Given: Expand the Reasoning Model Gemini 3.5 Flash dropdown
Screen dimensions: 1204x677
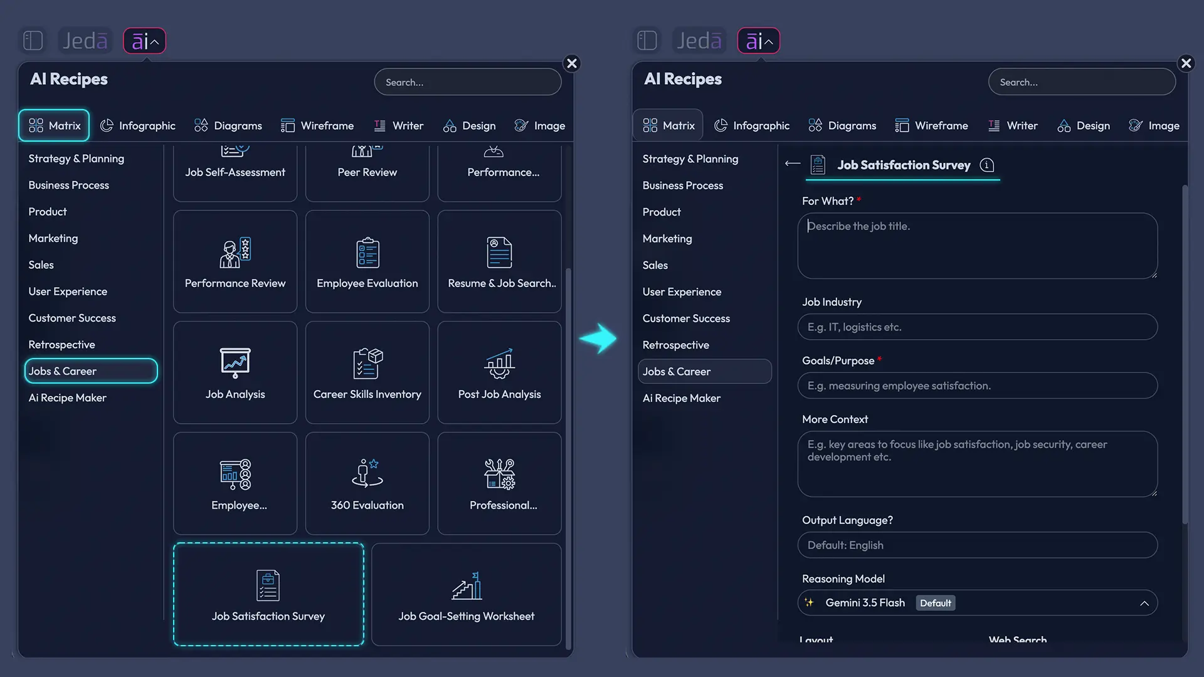Looking at the screenshot, I should point(978,603).
